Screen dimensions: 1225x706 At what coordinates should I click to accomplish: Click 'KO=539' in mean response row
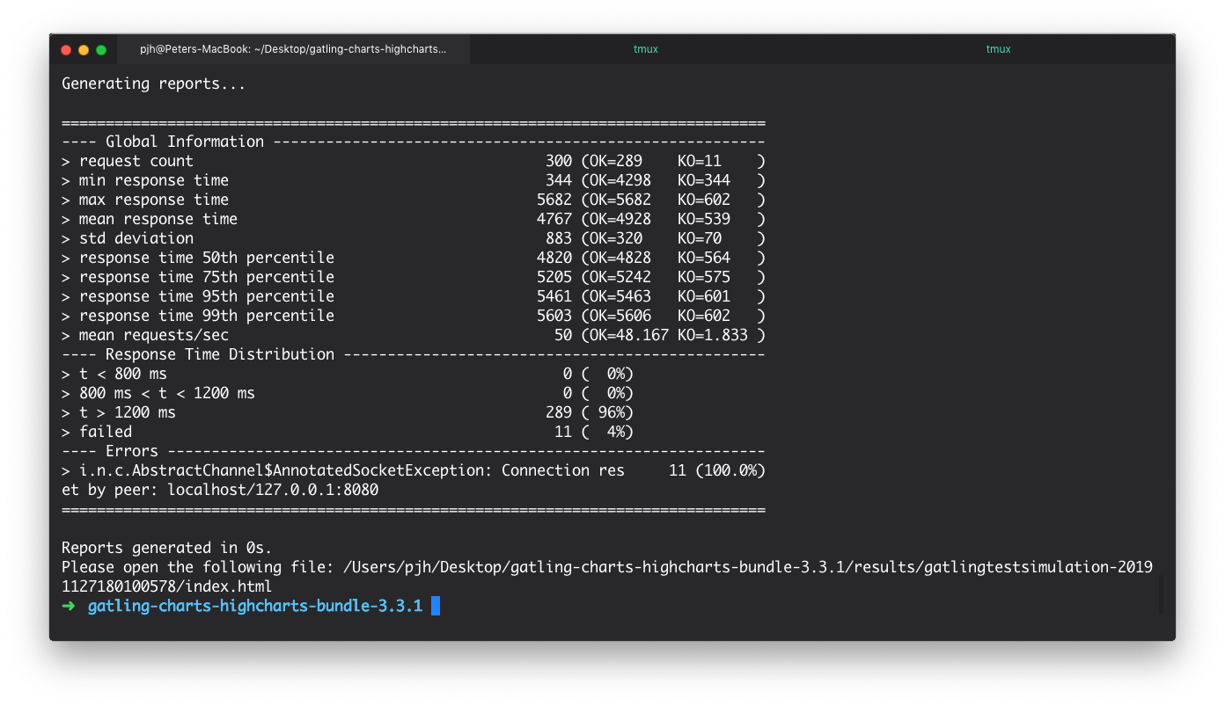[x=704, y=219]
